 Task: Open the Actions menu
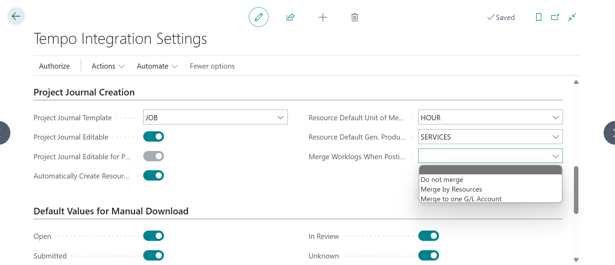108,66
